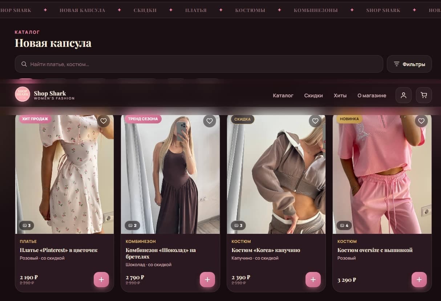
Task: Open the brown jumpsuit photo
Action: click(x=170, y=174)
